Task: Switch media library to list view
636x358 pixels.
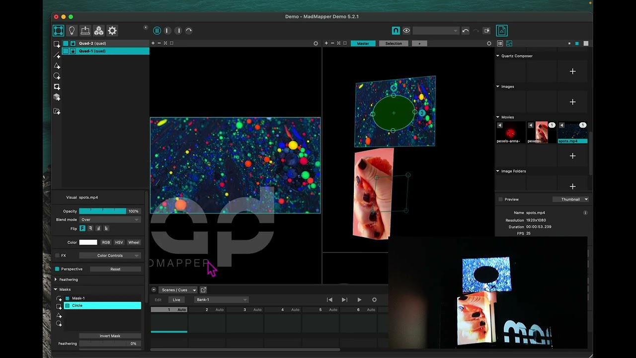Action: [x=500, y=44]
